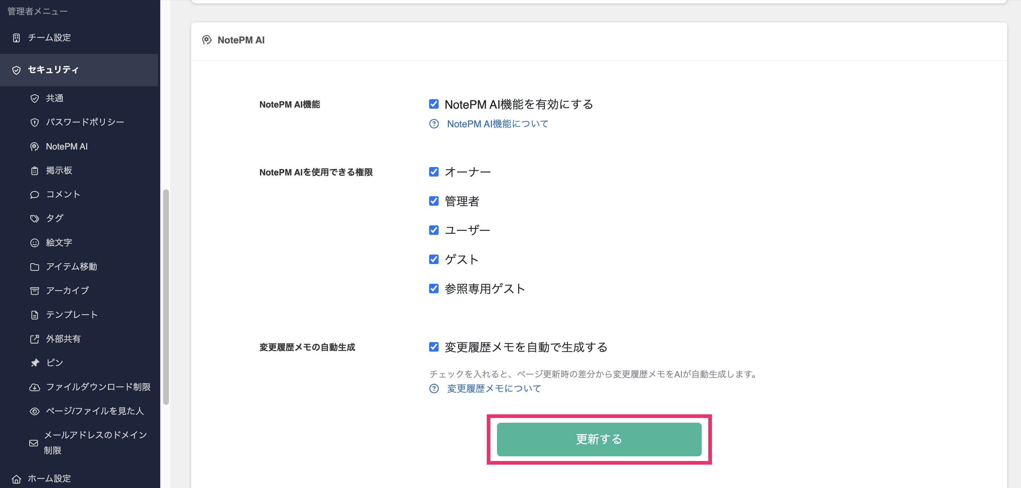Click the eye icon for page viewers
1021x488 pixels.
point(34,411)
